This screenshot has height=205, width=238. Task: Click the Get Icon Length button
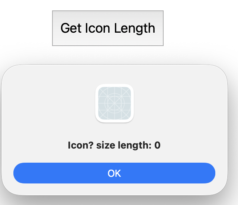click(108, 28)
